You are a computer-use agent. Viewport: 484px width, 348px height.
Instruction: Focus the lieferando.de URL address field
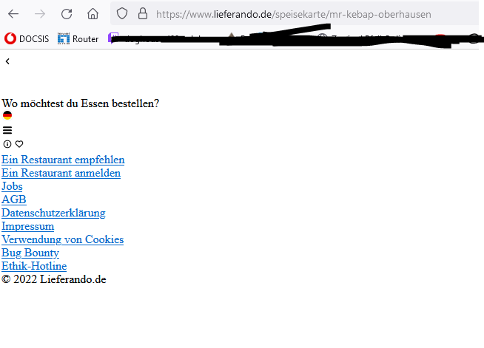(294, 14)
